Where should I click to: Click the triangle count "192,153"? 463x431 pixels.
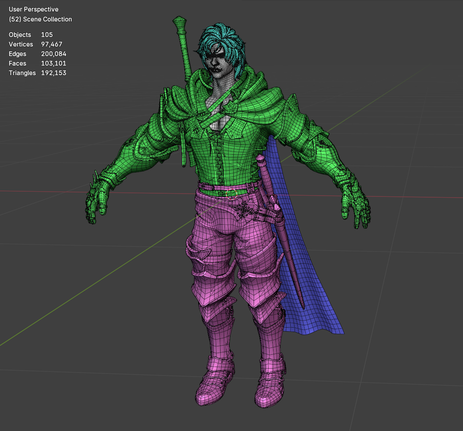[x=54, y=73]
